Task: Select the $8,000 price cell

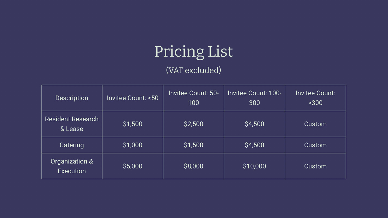Action: 194,166
